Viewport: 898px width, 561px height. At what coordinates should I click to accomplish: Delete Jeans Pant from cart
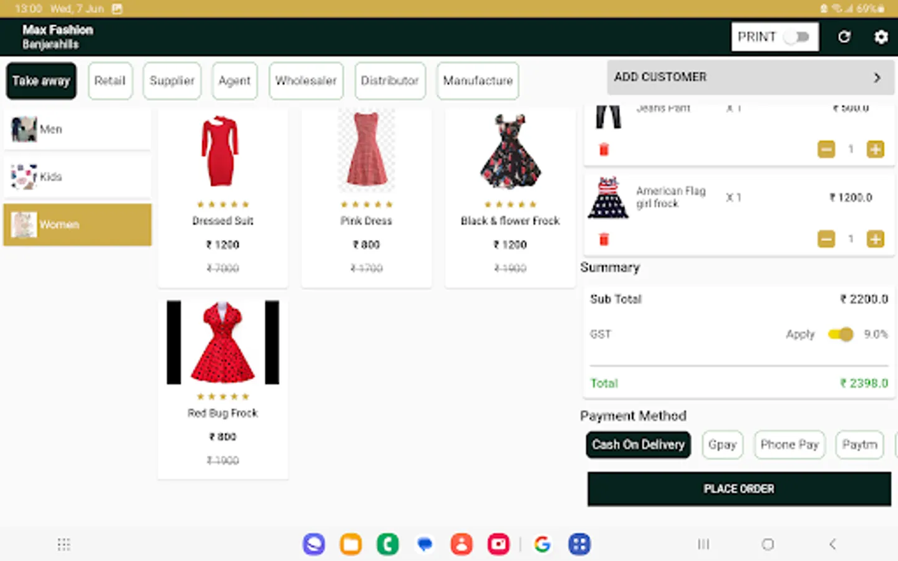(604, 150)
